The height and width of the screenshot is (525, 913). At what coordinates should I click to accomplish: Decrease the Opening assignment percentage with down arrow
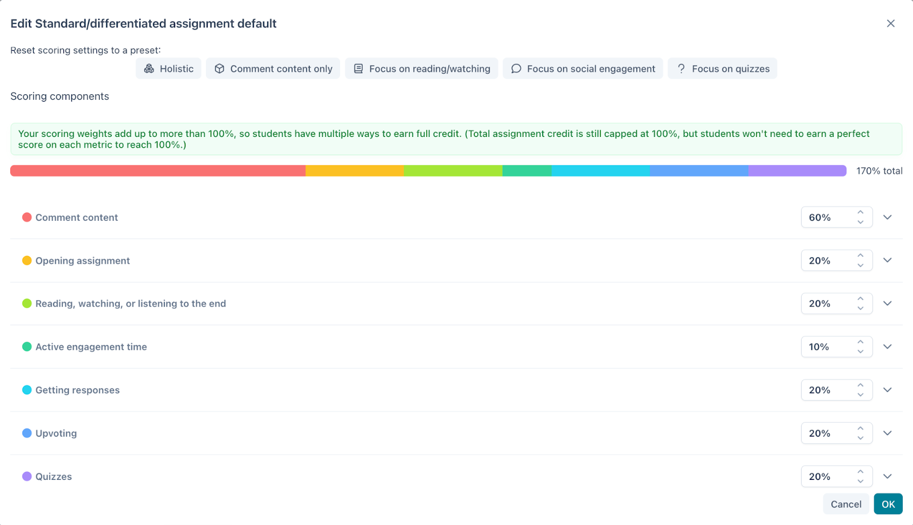pyautogui.click(x=861, y=265)
